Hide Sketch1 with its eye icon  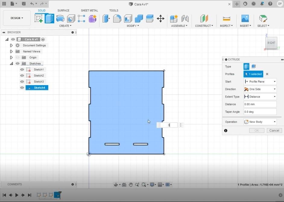22,70
